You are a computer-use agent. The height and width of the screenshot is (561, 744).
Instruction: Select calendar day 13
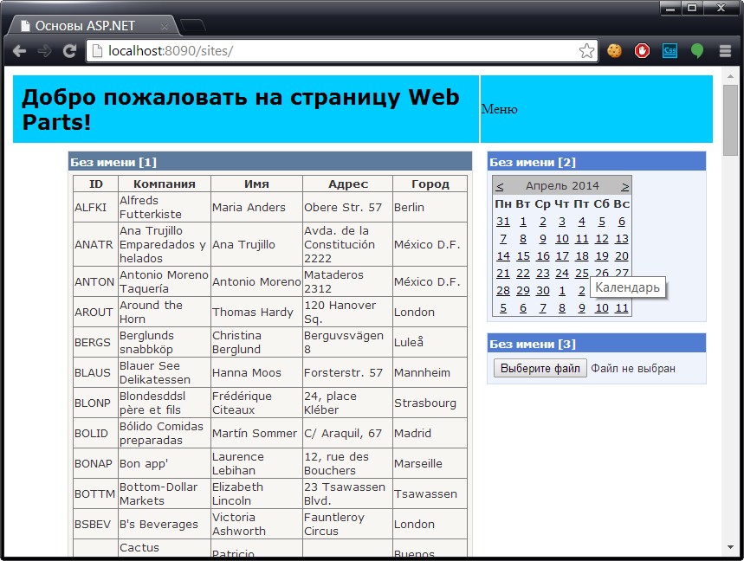[622, 239]
